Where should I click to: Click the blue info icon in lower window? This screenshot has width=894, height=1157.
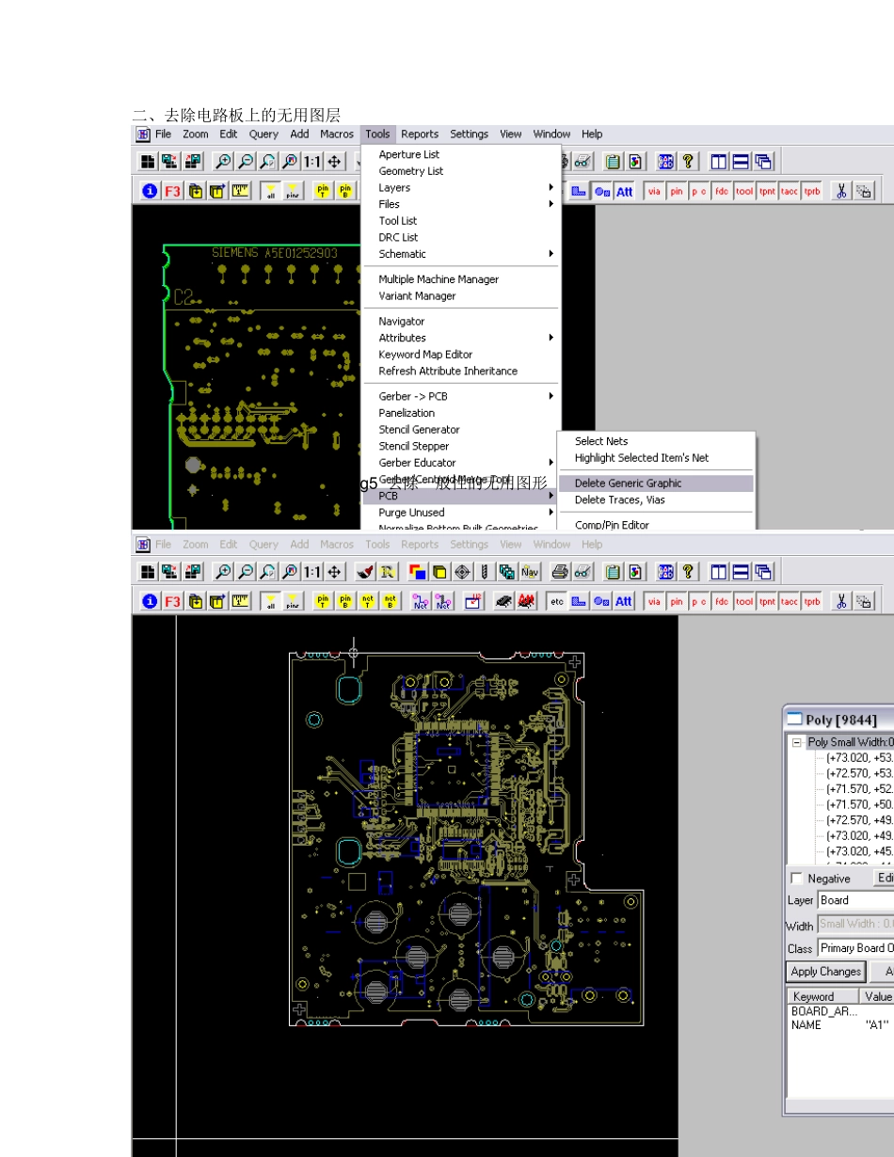150,601
